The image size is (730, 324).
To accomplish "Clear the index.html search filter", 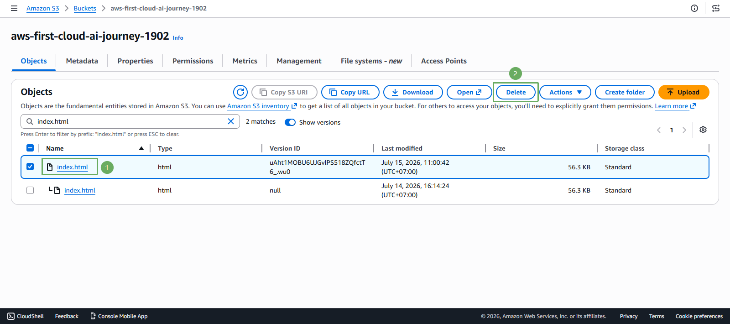I will [x=231, y=121].
